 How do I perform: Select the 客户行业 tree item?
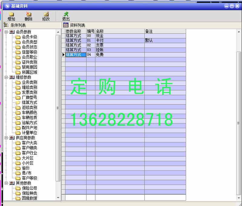pyautogui.click(x=29, y=153)
